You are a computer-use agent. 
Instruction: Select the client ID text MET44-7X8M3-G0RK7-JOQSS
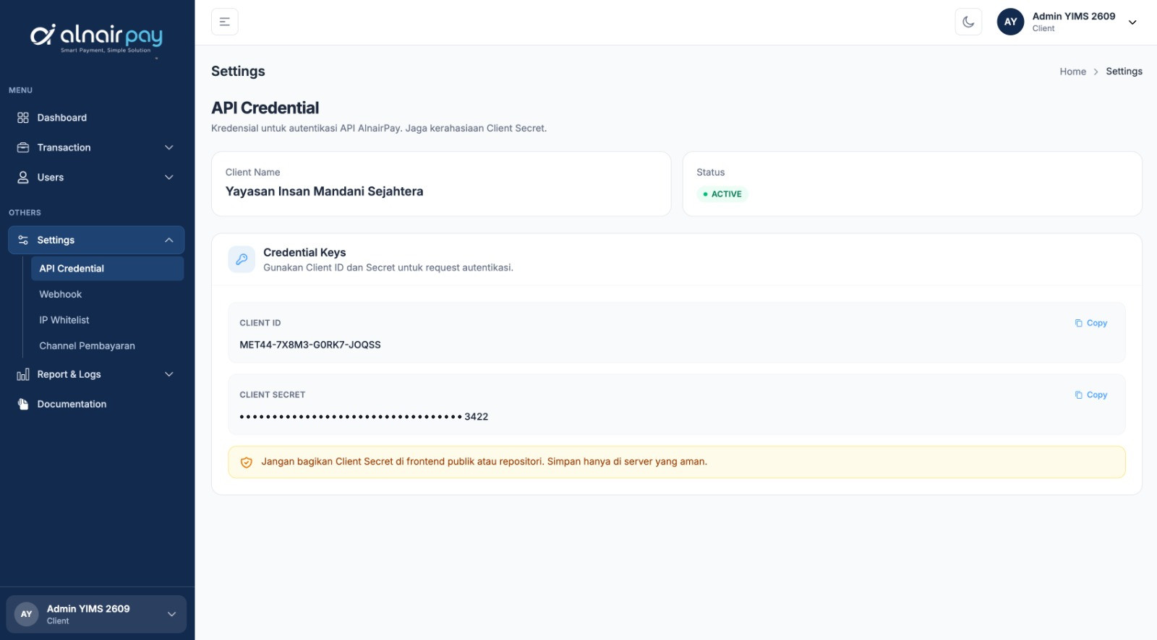[310, 345]
